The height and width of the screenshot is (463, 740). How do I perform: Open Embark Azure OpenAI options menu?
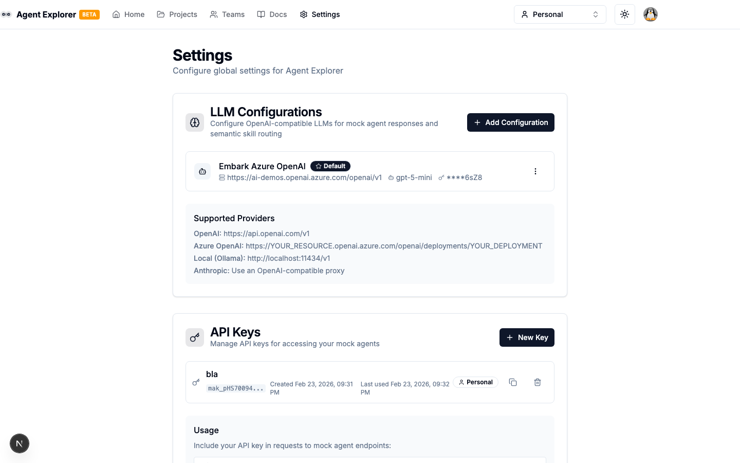point(535,171)
